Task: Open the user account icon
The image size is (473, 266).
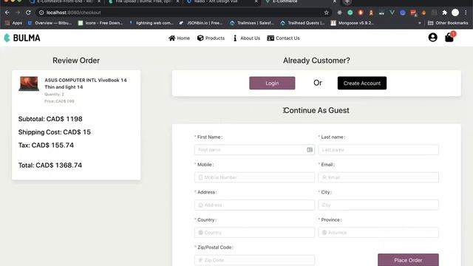Action: click(432, 38)
